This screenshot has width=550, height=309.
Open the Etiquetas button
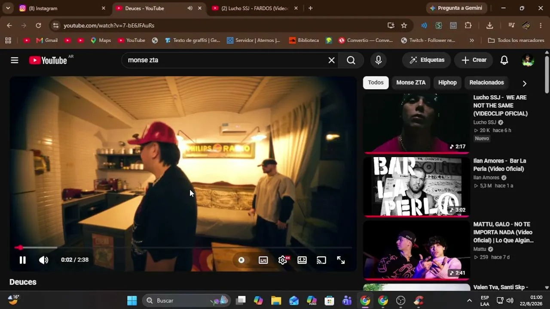(x=427, y=60)
